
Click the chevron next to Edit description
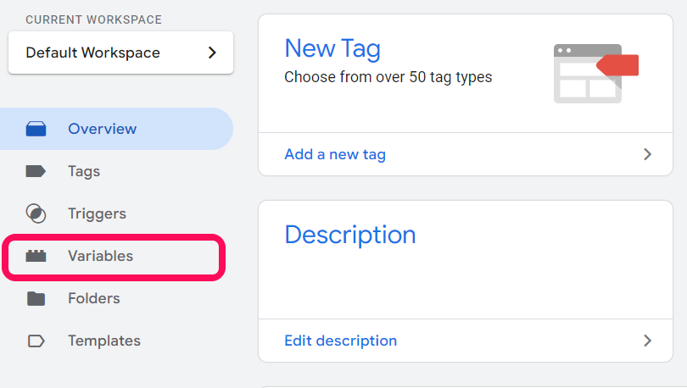647,341
